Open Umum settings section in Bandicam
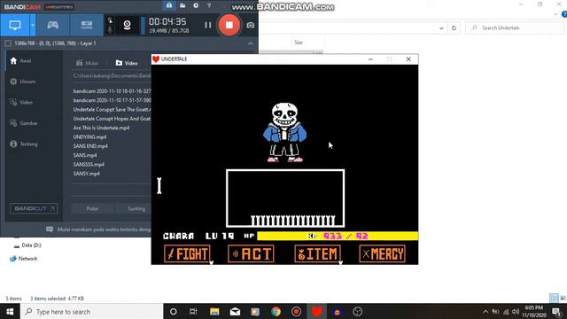This screenshot has width=567, height=319. pyautogui.click(x=23, y=82)
